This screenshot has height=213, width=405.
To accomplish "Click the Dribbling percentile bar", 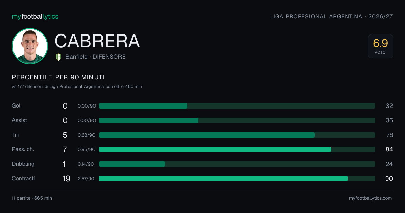I will point(237,164).
